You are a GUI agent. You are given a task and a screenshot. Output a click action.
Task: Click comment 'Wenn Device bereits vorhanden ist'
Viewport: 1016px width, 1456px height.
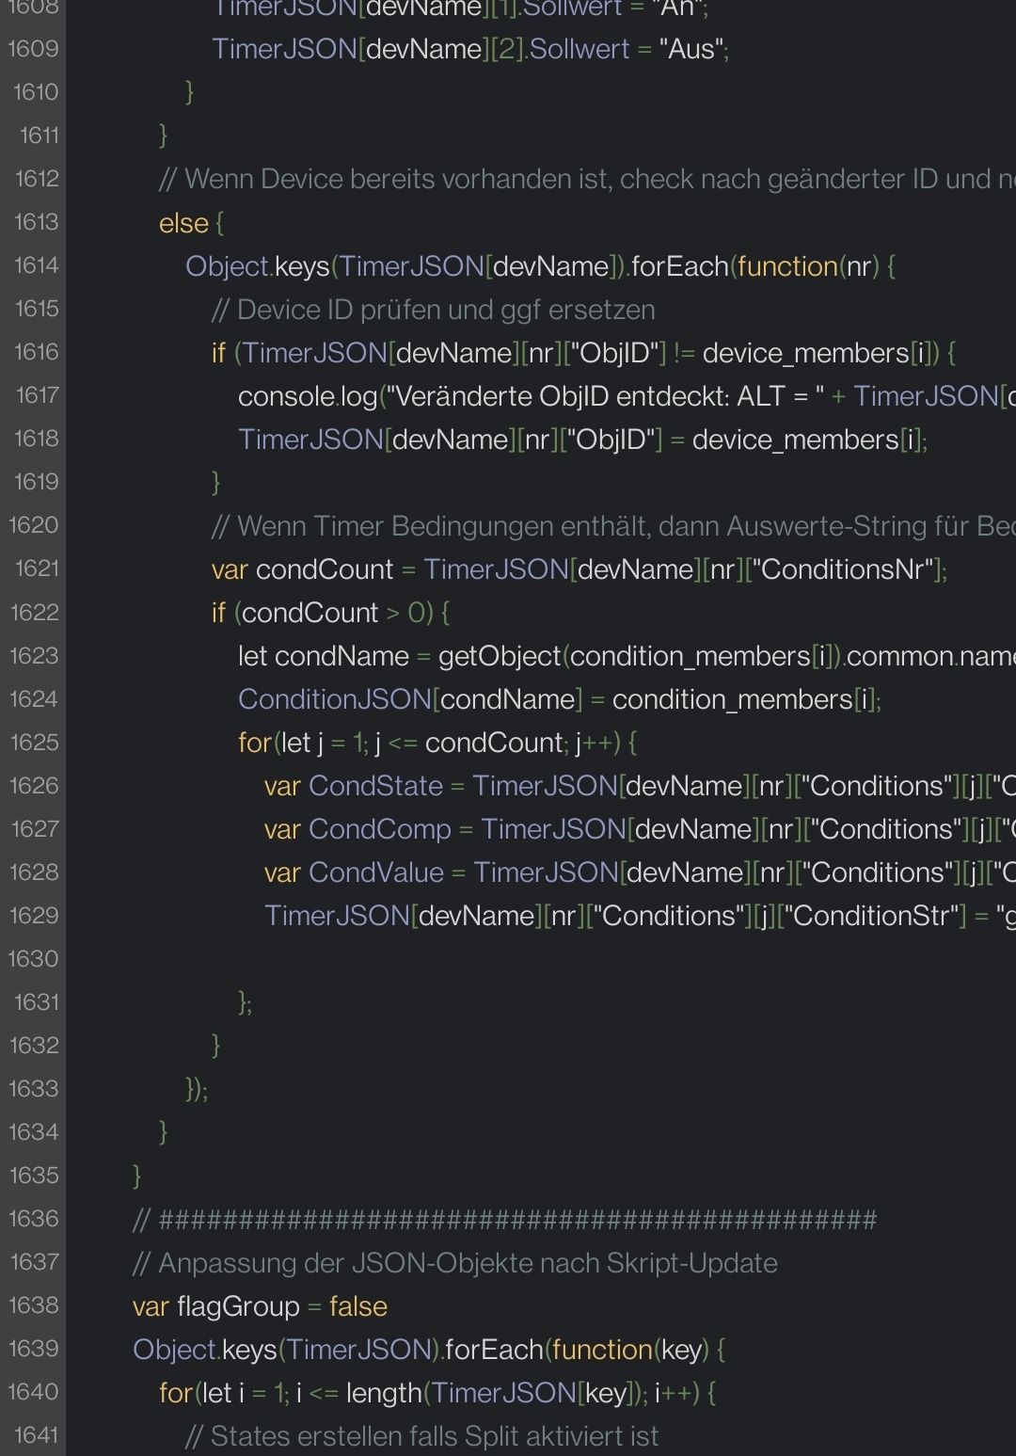[384, 179]
